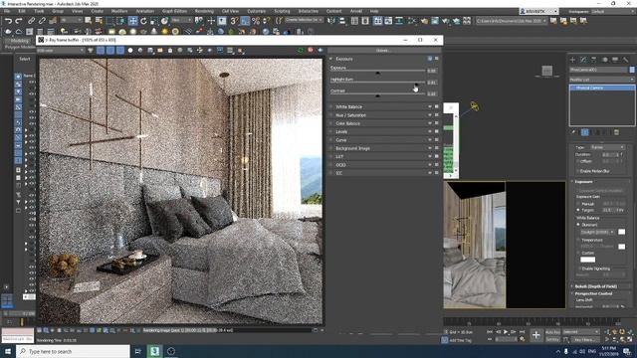
Task: Select the Target exposure gain radio button
Action: [x=578, y=210]
